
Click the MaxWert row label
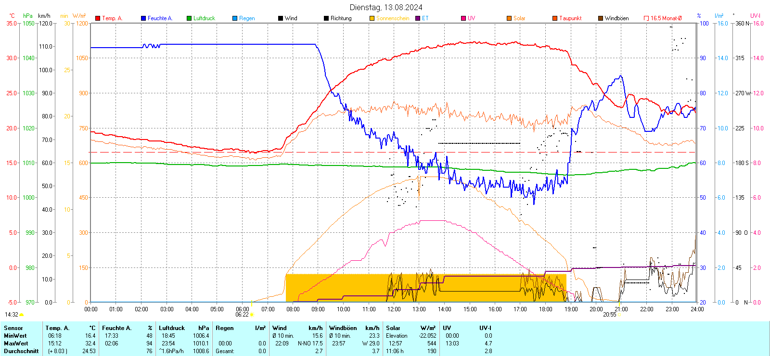pyautogui.click(x=16, y=343)
